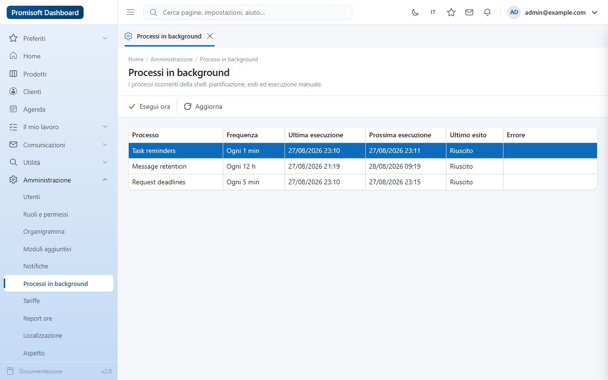The width and height of the screenshot is (608, 380).
Task: Select the Message retention row
Action: pos(363,166)
